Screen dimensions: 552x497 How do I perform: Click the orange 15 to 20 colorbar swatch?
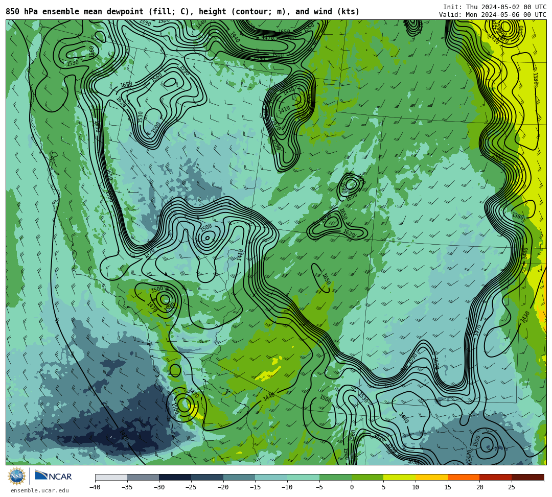[464, 477]
